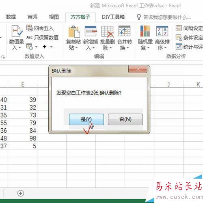Confirm deletion with 是(Y) button

tap(86, 119)
